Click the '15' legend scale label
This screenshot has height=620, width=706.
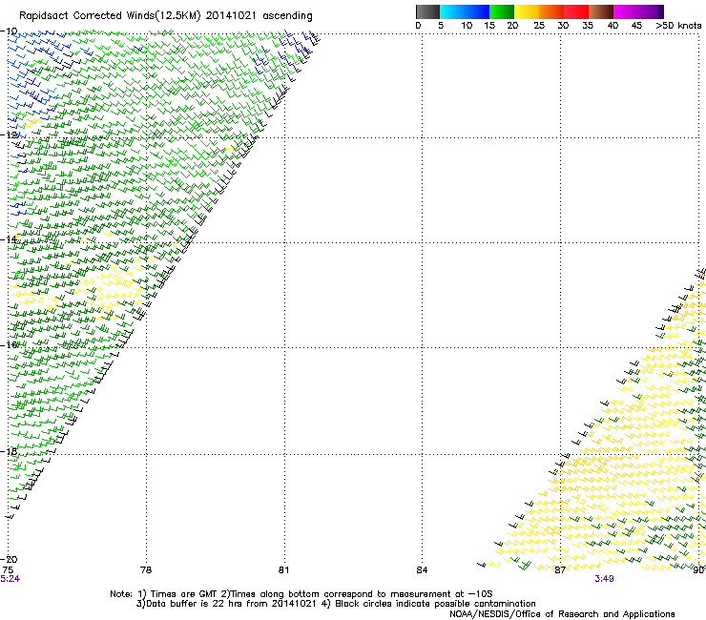[489, 26]
